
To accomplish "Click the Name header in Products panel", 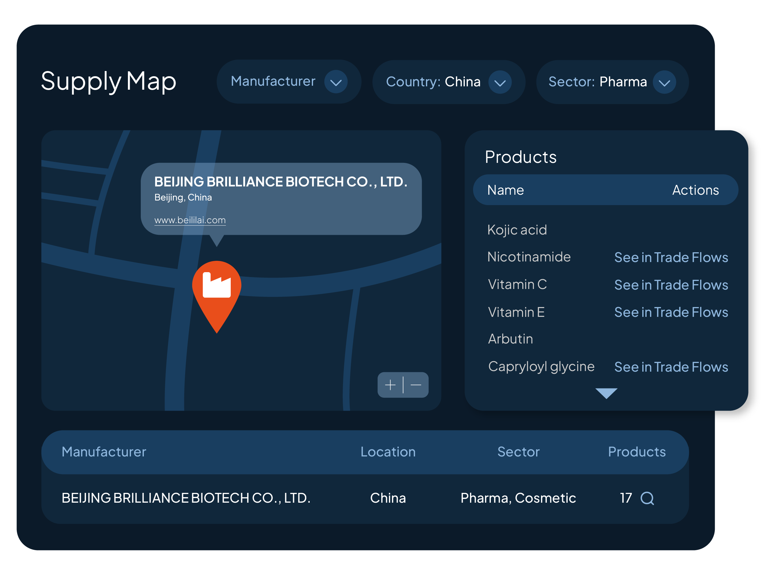I will (505, 190).
